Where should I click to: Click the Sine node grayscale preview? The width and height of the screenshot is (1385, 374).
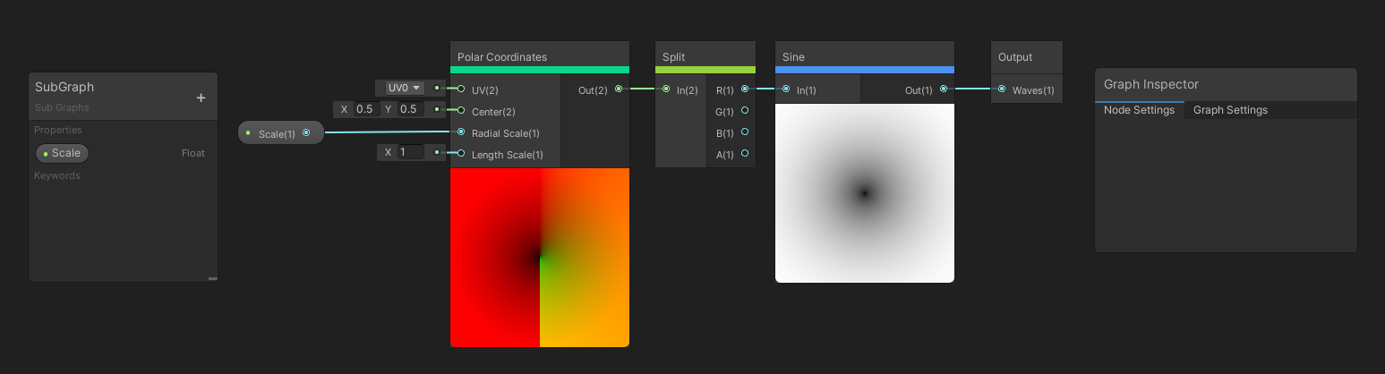pos(864,192)
